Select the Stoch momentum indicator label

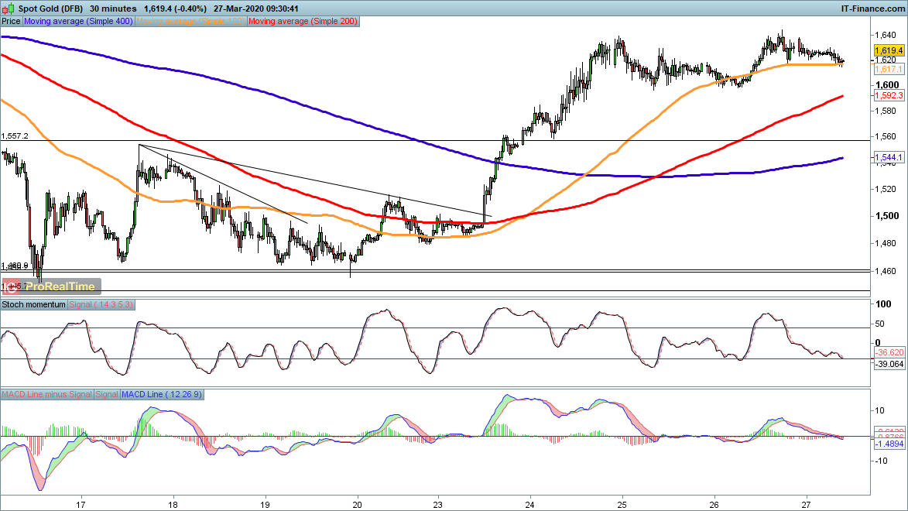pyautogui.click(x=33, y=304)
